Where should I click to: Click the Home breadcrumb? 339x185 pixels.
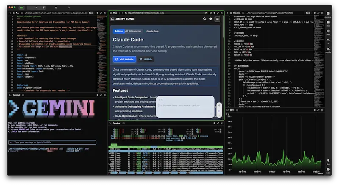point(119,31)
